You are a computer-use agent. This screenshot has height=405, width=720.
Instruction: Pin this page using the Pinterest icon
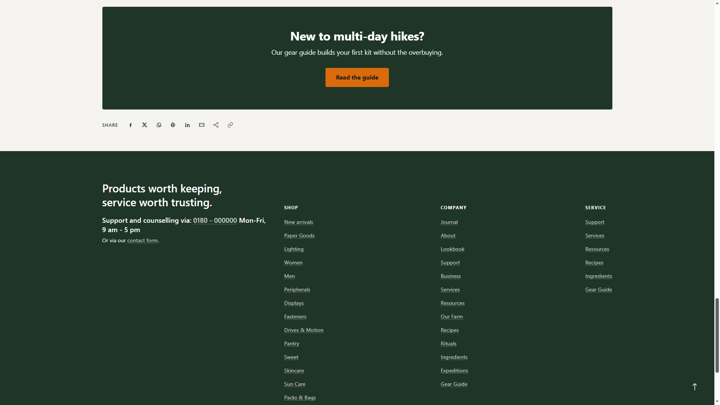tap(173, 125)
